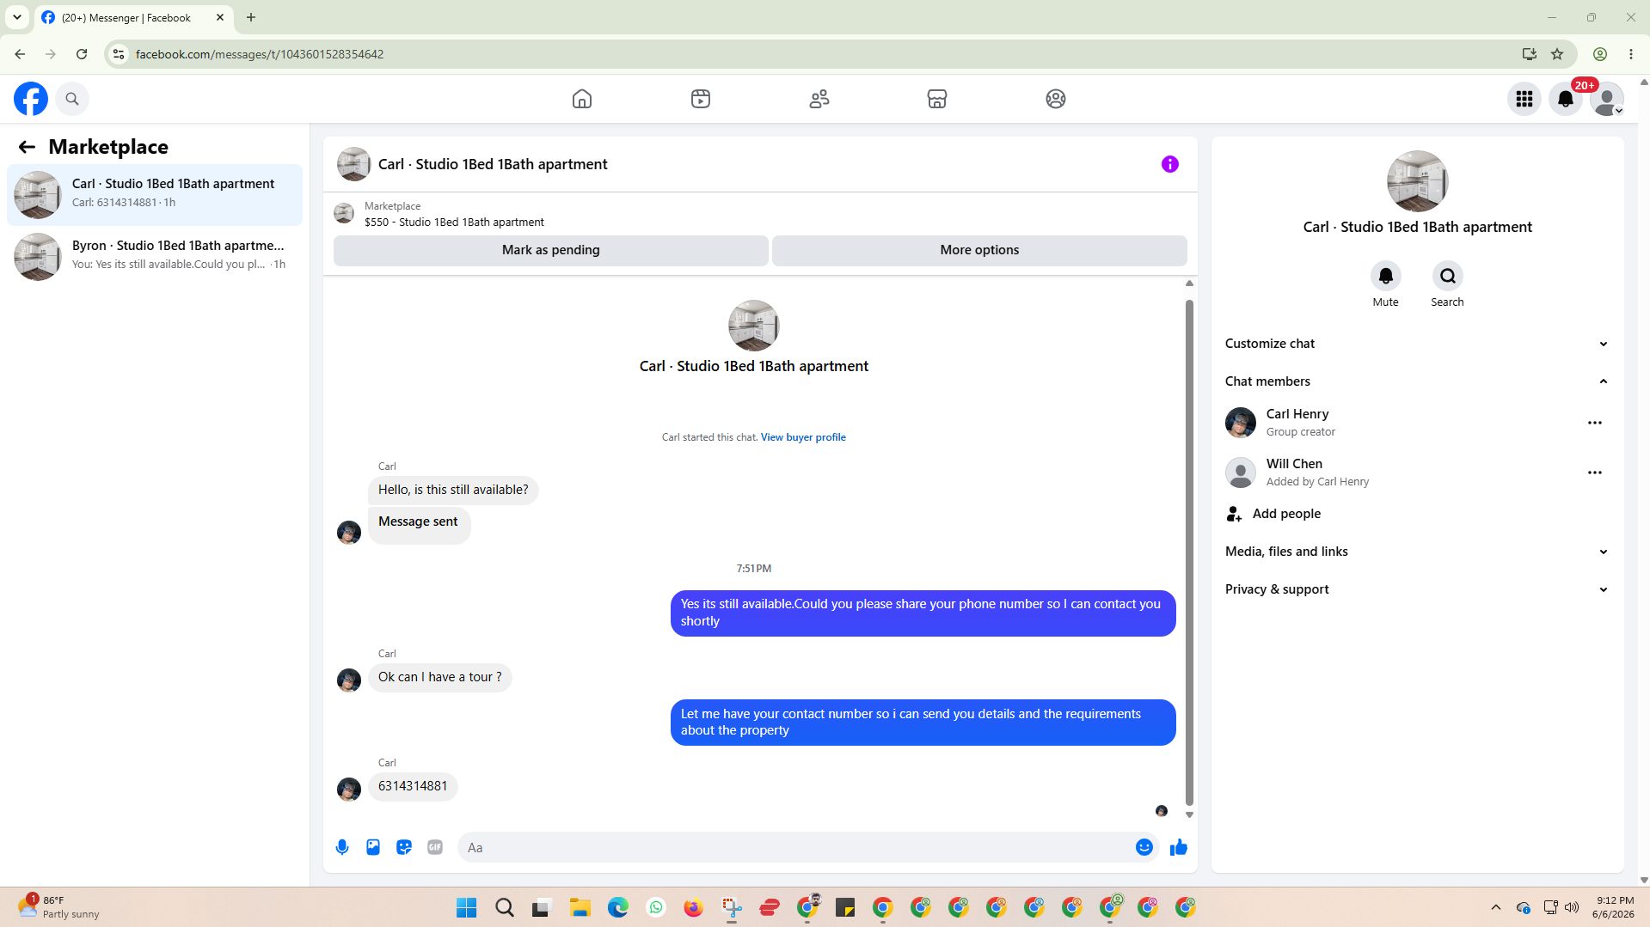Reload the current page

pos(82,54)
